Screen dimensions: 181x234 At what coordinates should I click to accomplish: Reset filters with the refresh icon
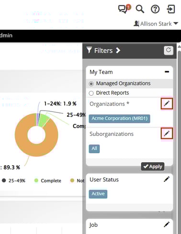(x=169, y=50)
